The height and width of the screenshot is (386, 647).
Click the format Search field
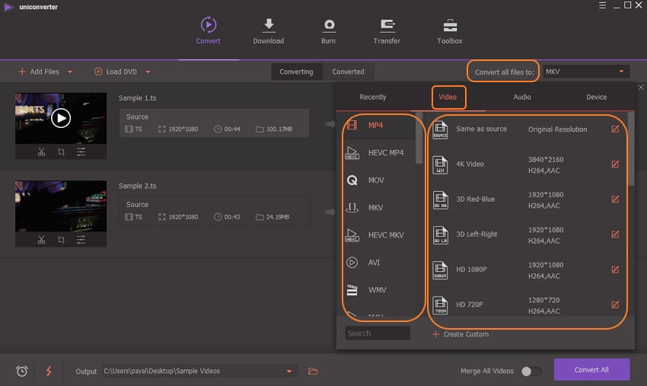(x=378, y=333)
